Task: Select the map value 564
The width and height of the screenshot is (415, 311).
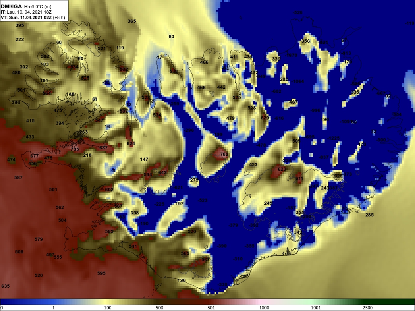Action: click(x=46, y=93)
